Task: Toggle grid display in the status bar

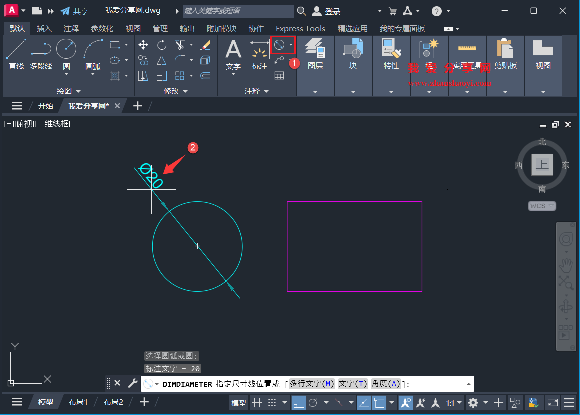Action: pos(257,403)
